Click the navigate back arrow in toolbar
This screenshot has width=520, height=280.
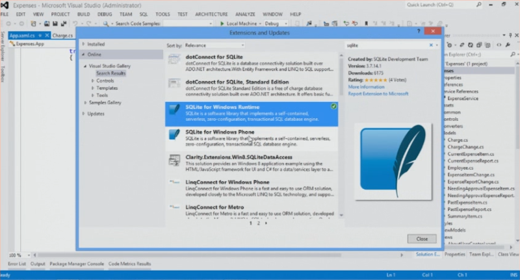click(x=8, y=23)
